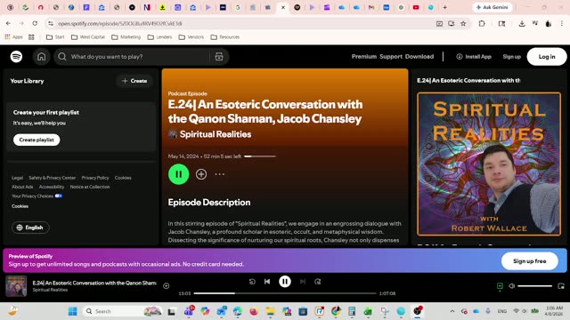
Task: Click Create in Your Library
Action: coord(134,81)
